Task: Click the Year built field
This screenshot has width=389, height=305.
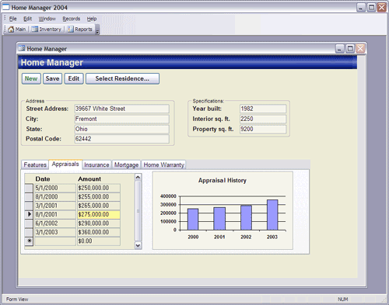Action: (263, 109)
